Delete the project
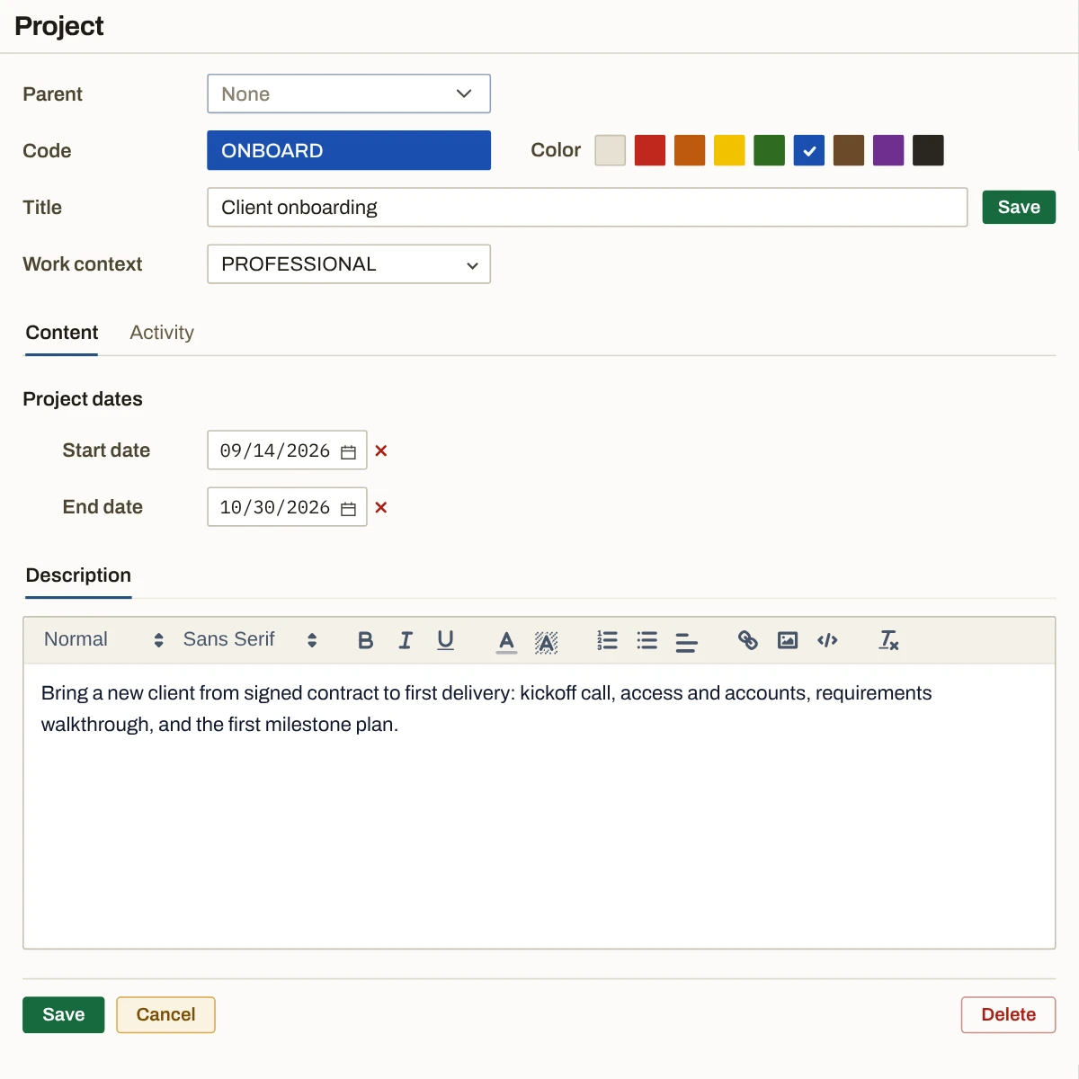1079x1079 pixels. [x=1008, y=1014]
